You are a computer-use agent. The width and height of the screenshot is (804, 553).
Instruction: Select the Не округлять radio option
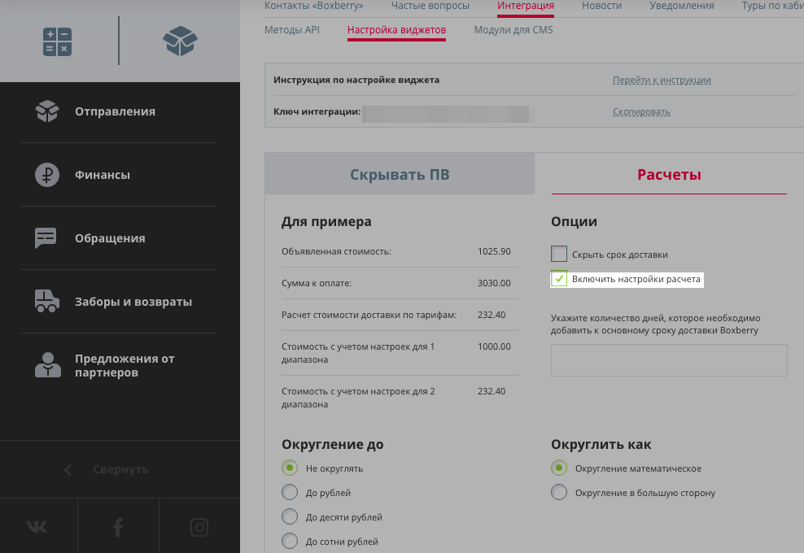[290, 468]
